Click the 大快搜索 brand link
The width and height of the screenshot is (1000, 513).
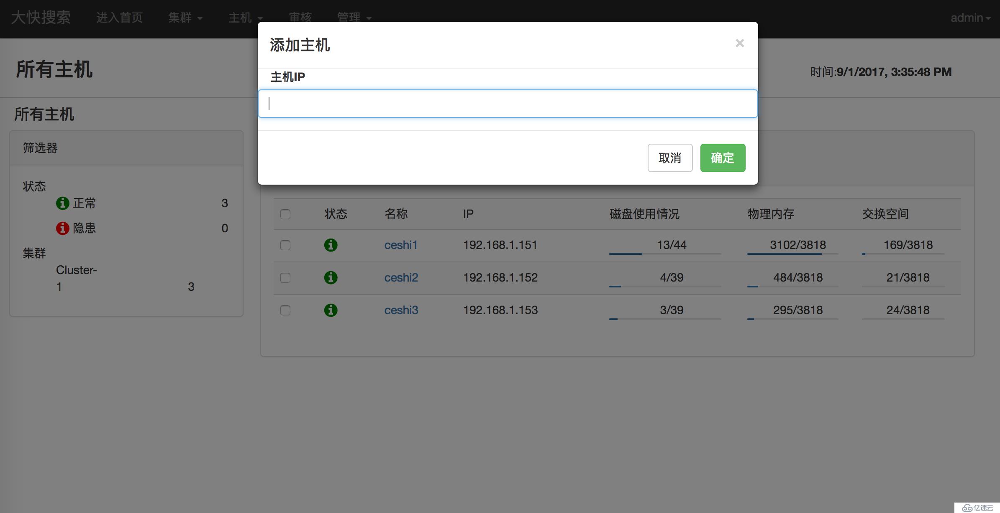pyautogui.click(x=41, y=18)
